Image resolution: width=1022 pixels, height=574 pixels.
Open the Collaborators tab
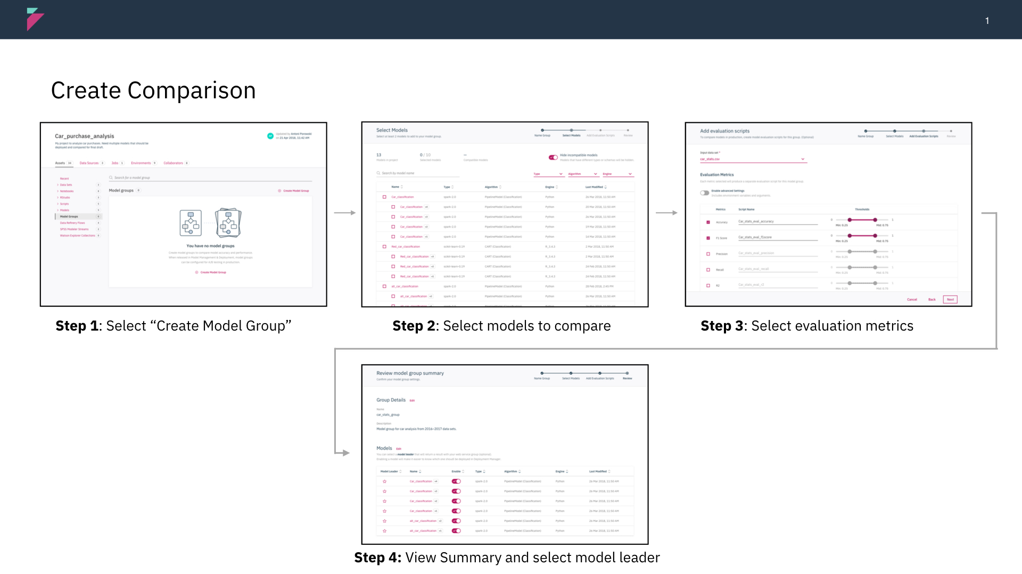point(173,163)
